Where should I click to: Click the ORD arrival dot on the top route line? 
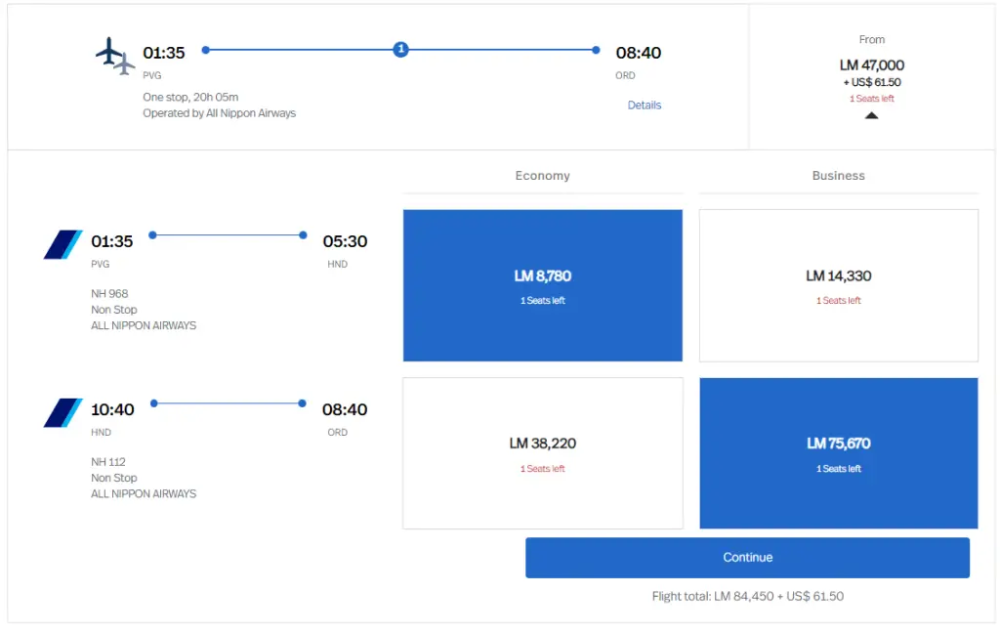[596, 50]
